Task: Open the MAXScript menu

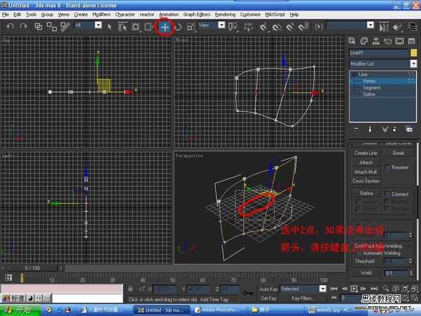Action: click(x=274, y=14)
